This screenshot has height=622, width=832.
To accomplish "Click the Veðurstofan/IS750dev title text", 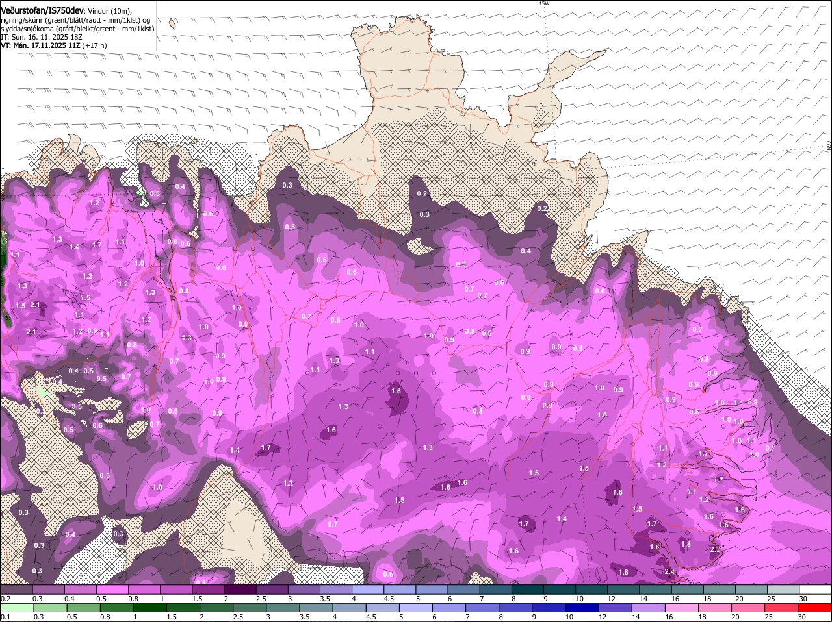I will coord(42,10).
